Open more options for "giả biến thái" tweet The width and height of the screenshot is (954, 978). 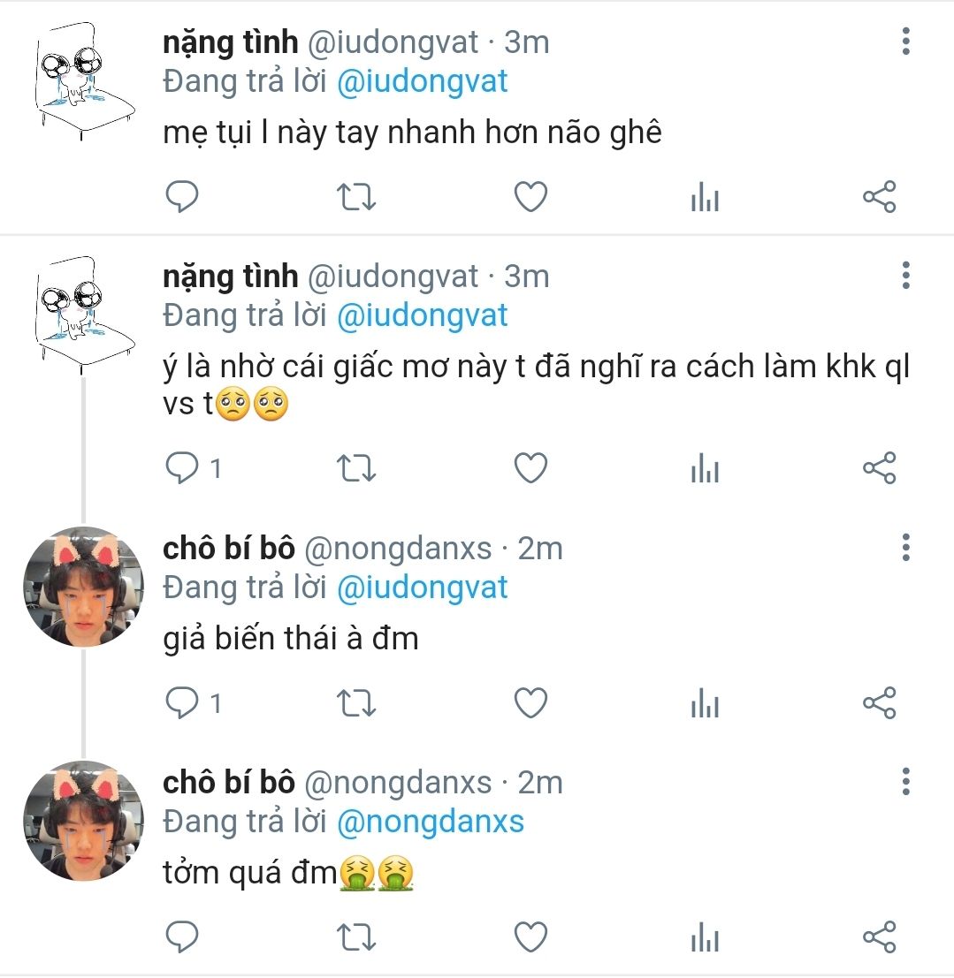coord(905,548)
